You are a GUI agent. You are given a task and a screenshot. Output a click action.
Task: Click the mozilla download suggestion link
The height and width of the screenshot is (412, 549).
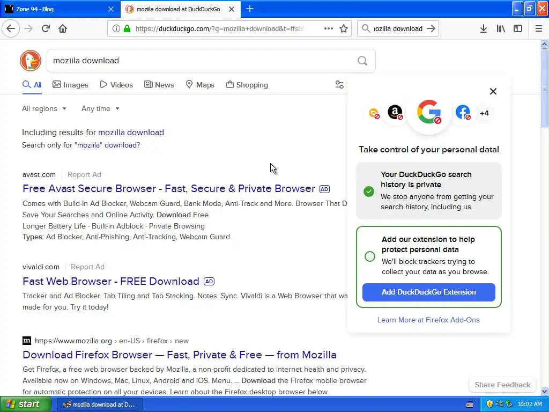[131, 133]
